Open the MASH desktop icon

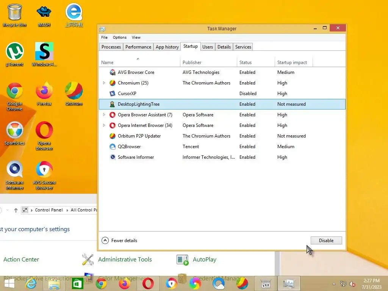coord(44,15)
